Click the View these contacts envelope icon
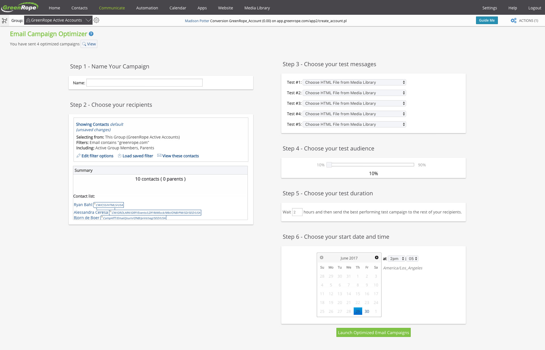The image size is (545, 350). (x=159, y=155)
